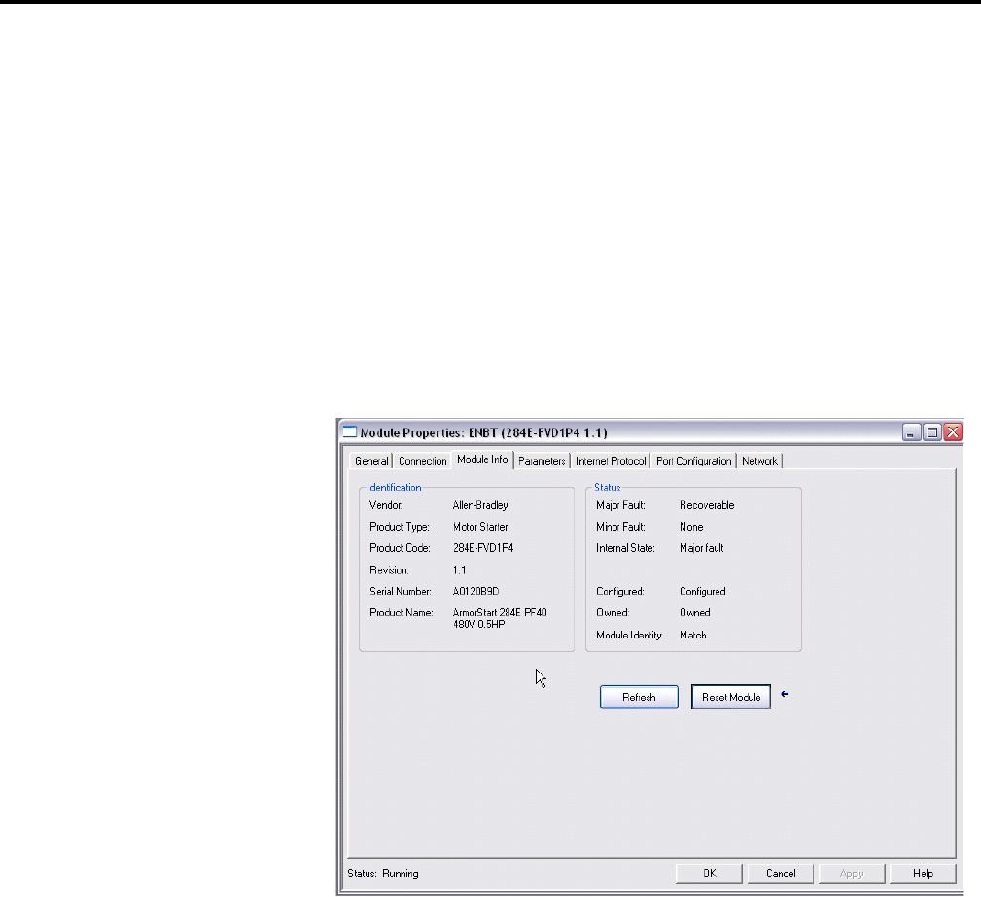Close the Module Properties window

[x=953, y=432]
